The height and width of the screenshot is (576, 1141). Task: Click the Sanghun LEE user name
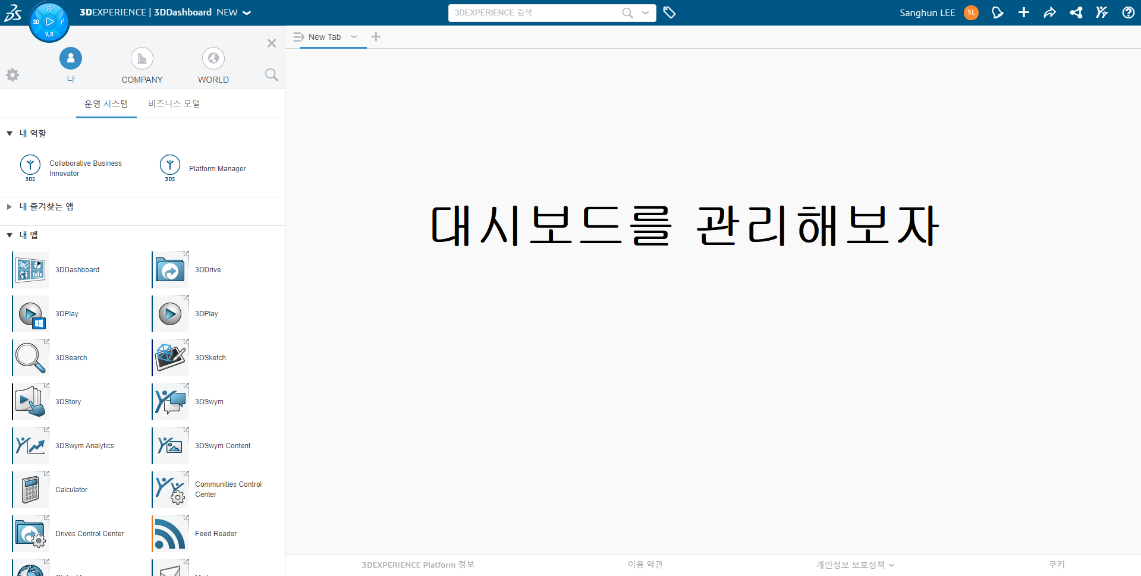click(927, 12)
